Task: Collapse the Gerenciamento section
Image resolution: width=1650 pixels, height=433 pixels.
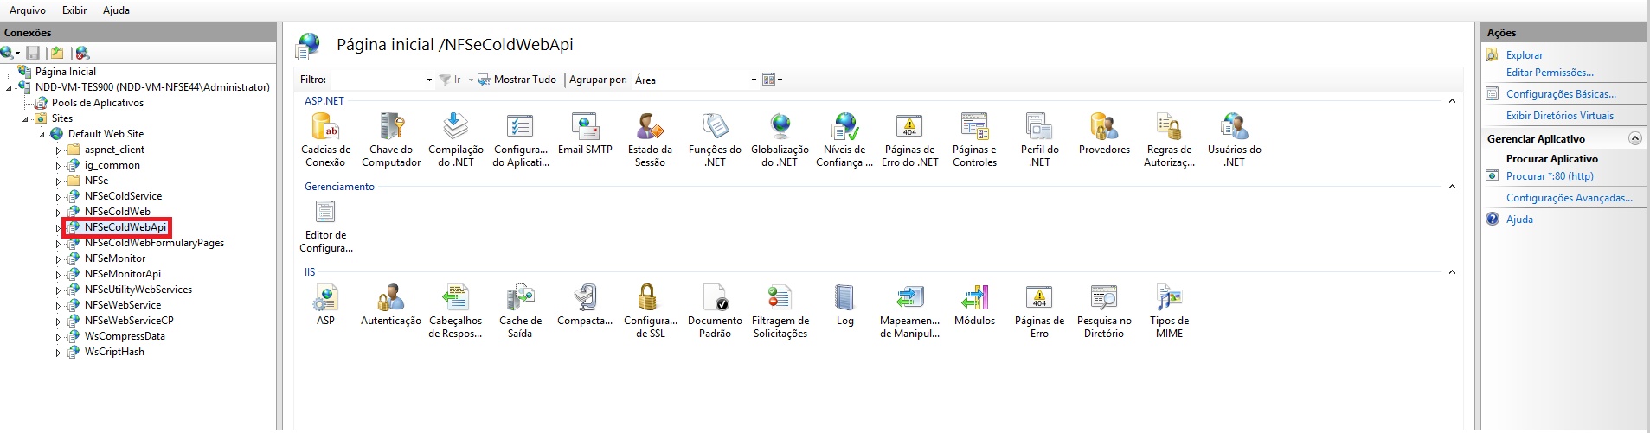Action: point(1452,187)
